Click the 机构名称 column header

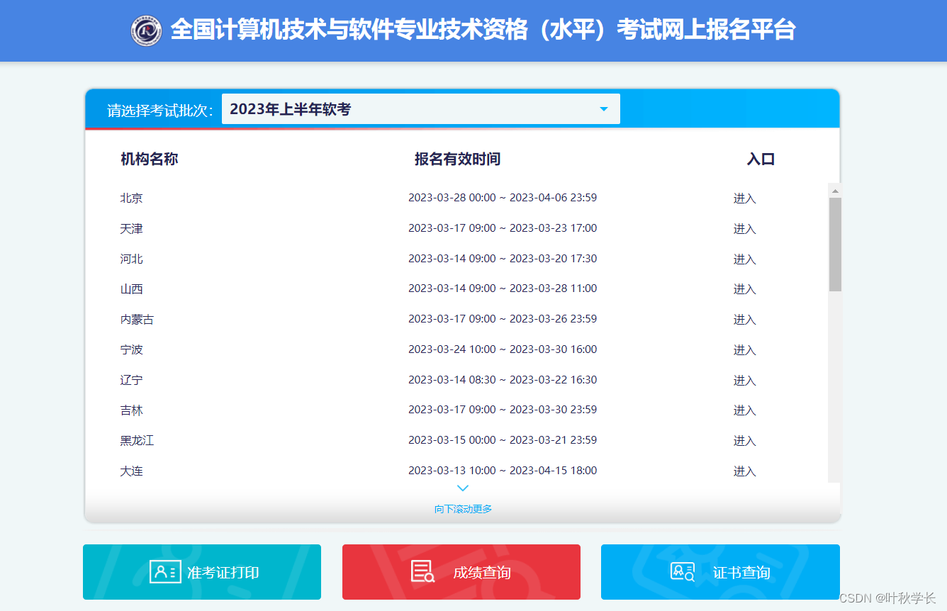click(x=149, y=159)
